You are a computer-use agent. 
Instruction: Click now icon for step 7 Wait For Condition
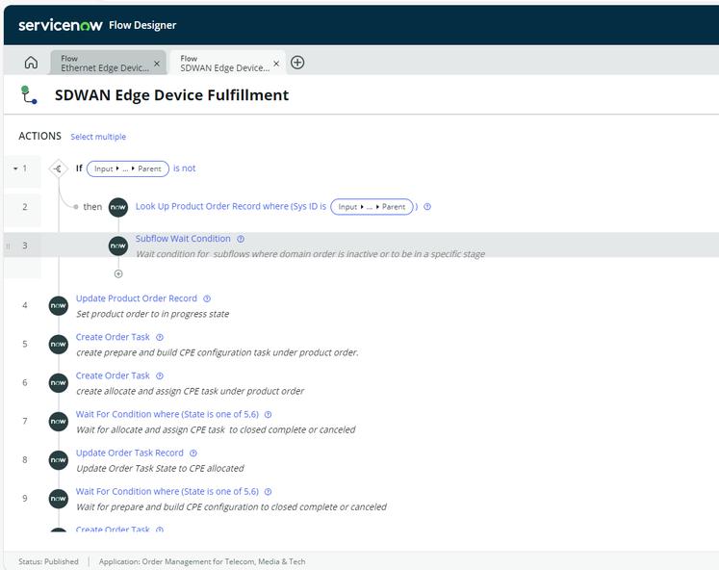pos(59,422)
